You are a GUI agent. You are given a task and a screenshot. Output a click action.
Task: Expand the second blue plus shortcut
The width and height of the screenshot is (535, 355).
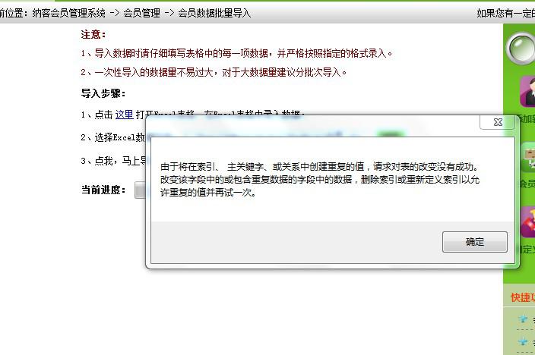[523, 341]
